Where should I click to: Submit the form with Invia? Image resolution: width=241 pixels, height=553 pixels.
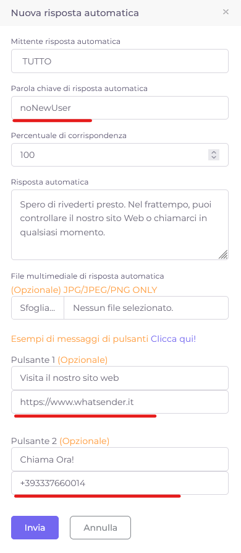(35, 528)
